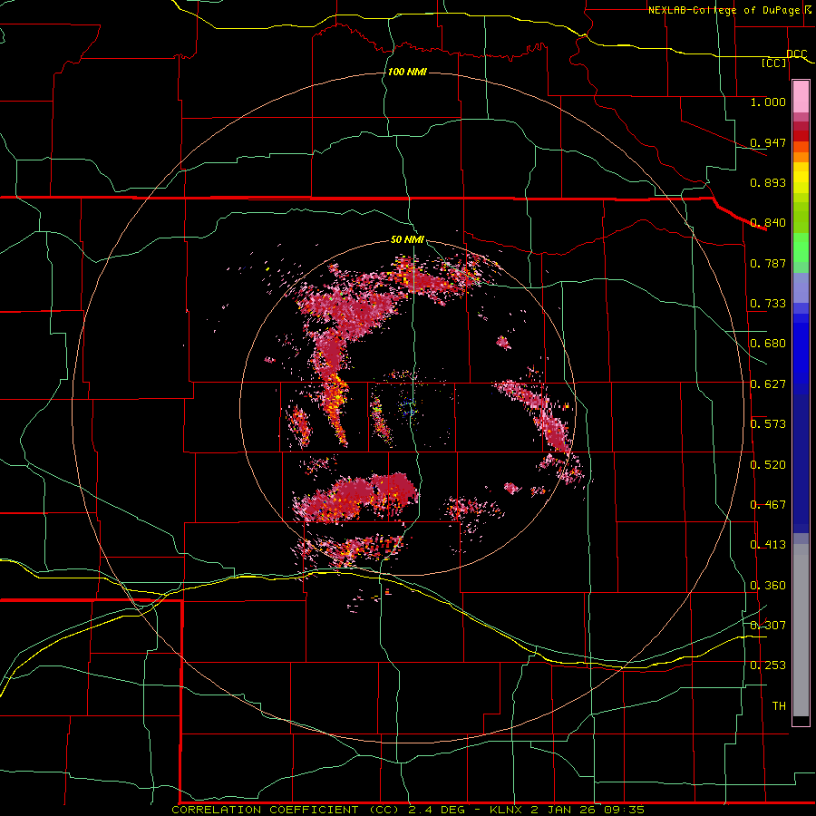Select the 0.893 legend value
Screen dimensions: 816x816
(x=768, y=182)
